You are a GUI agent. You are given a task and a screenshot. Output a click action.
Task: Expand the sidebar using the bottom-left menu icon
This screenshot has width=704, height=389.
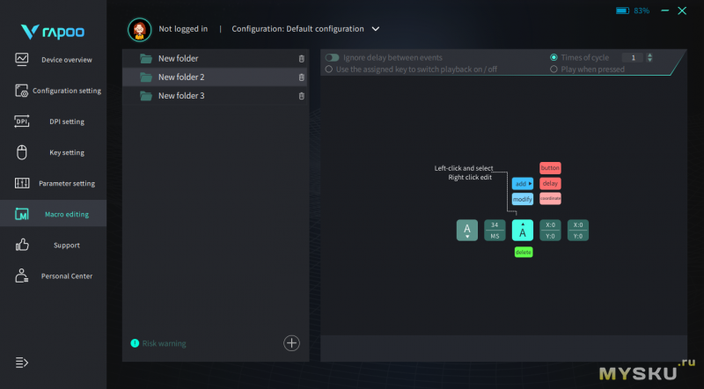(22, 363)
